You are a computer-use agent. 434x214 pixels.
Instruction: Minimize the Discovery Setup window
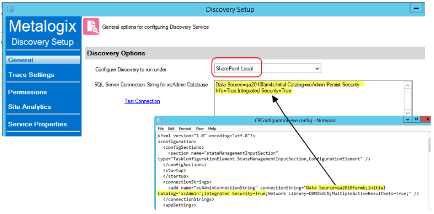pos(416,8)
